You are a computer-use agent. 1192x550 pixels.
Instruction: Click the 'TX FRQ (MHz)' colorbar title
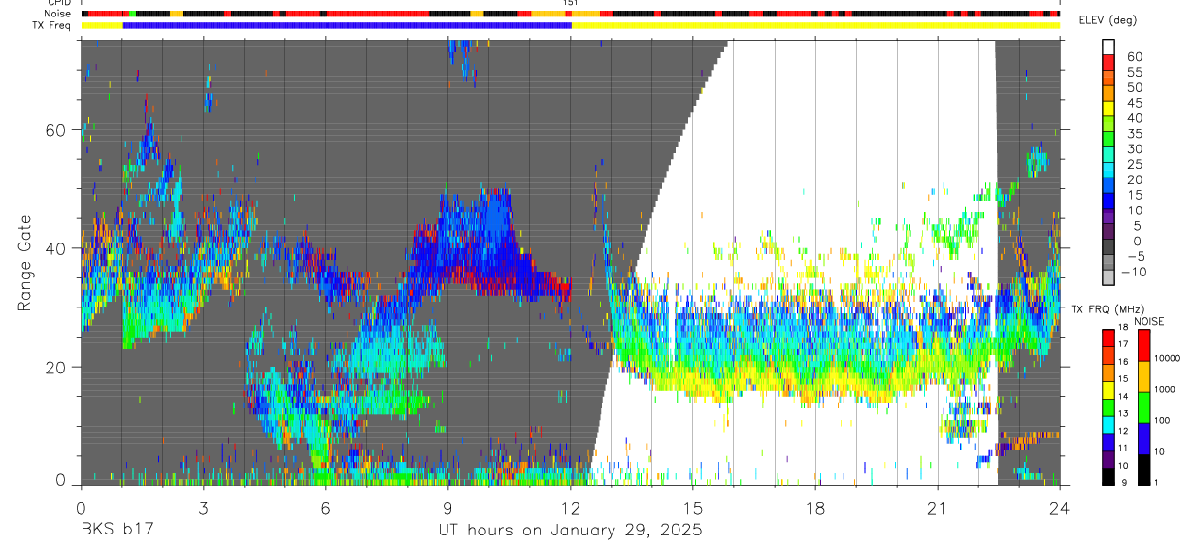(x=1106, y=309)
